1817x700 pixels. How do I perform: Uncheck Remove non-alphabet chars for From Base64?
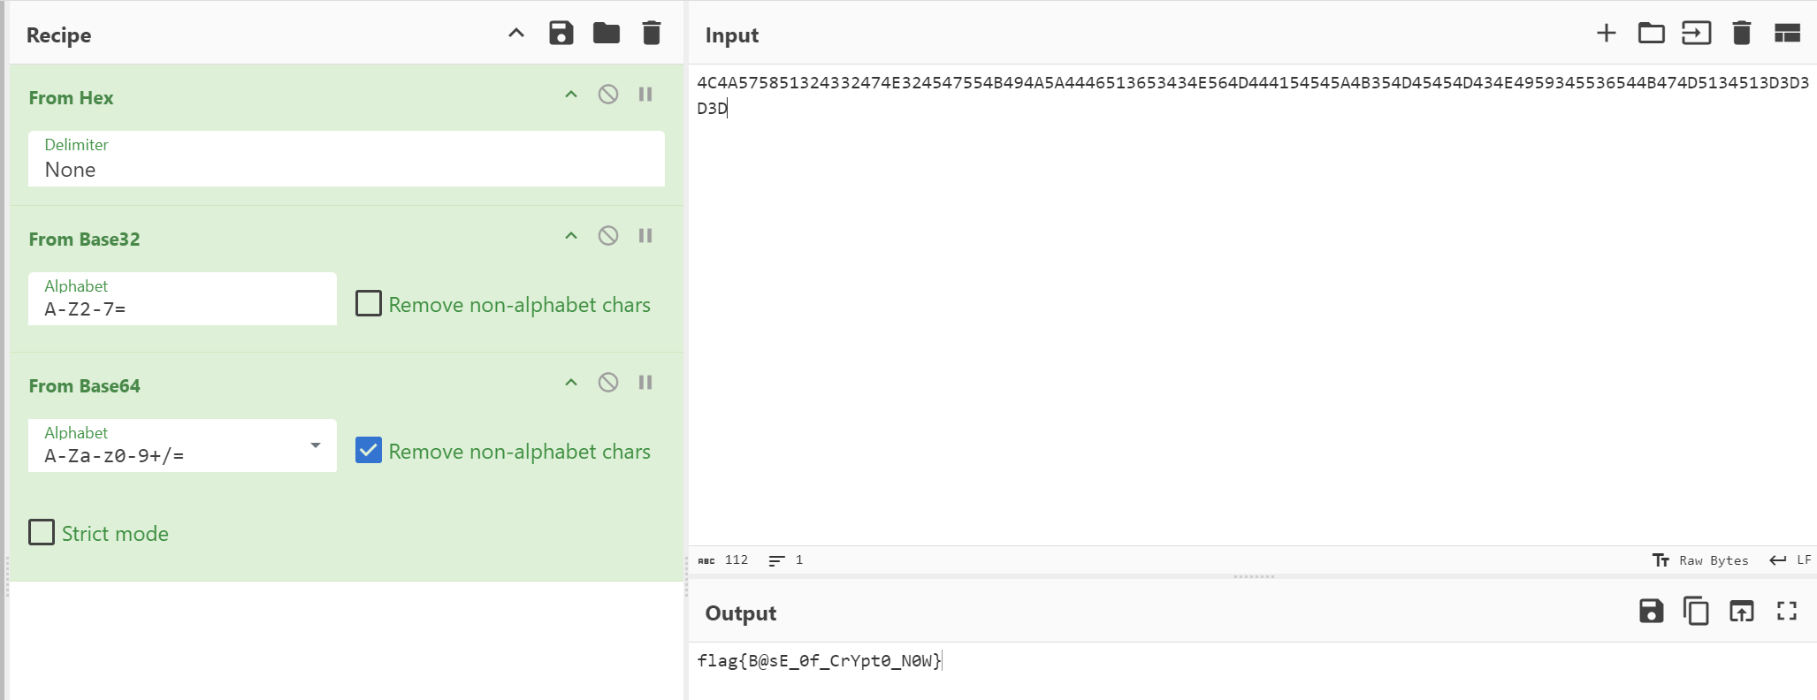tap(369, 451)
